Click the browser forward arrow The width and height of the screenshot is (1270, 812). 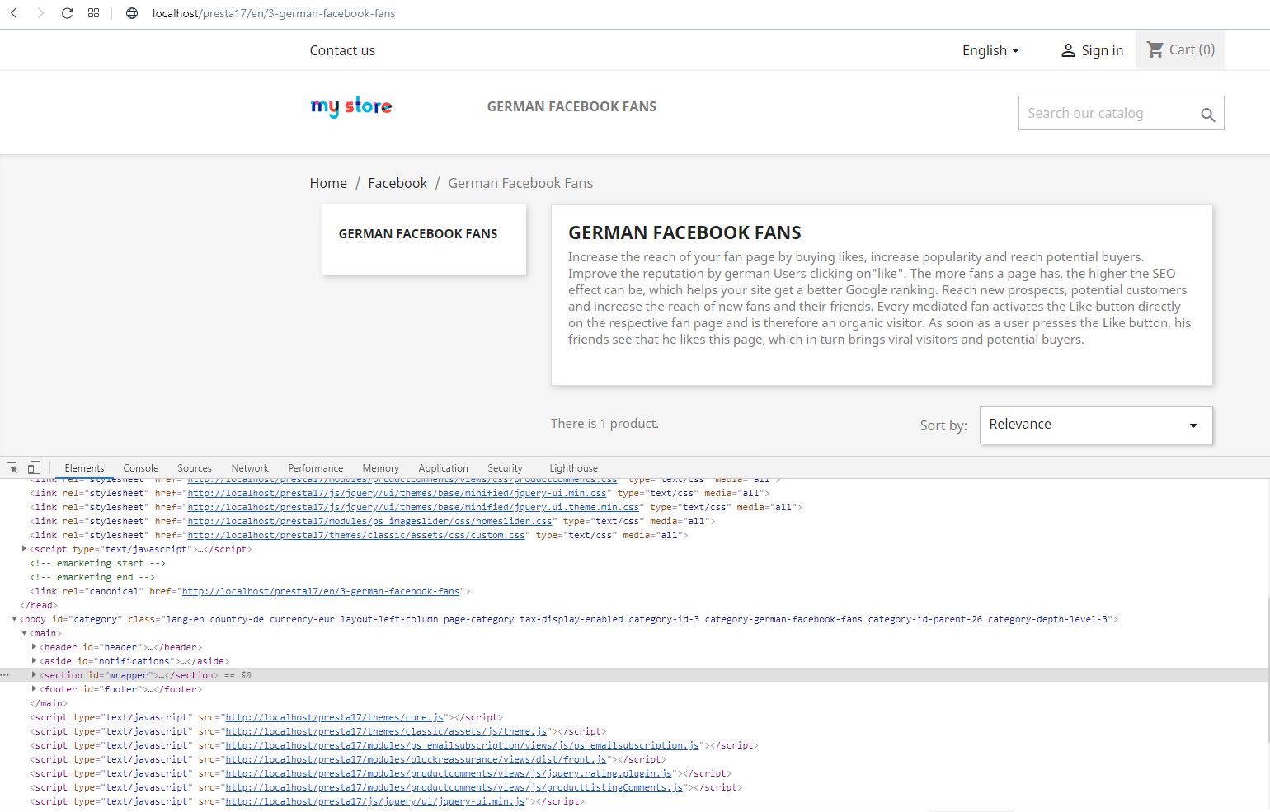pyautogui.click(x=40, y=13)
